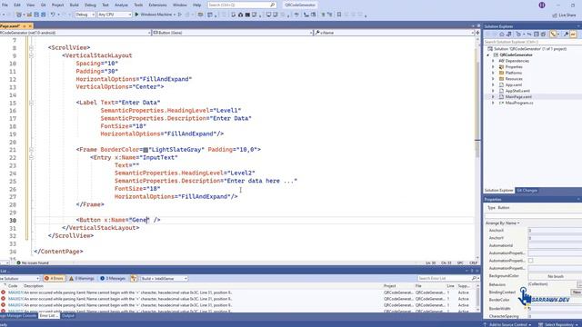Screen dimensions: 582x327
Task: Click the Save toolbar icon
Action: point(36,15)
